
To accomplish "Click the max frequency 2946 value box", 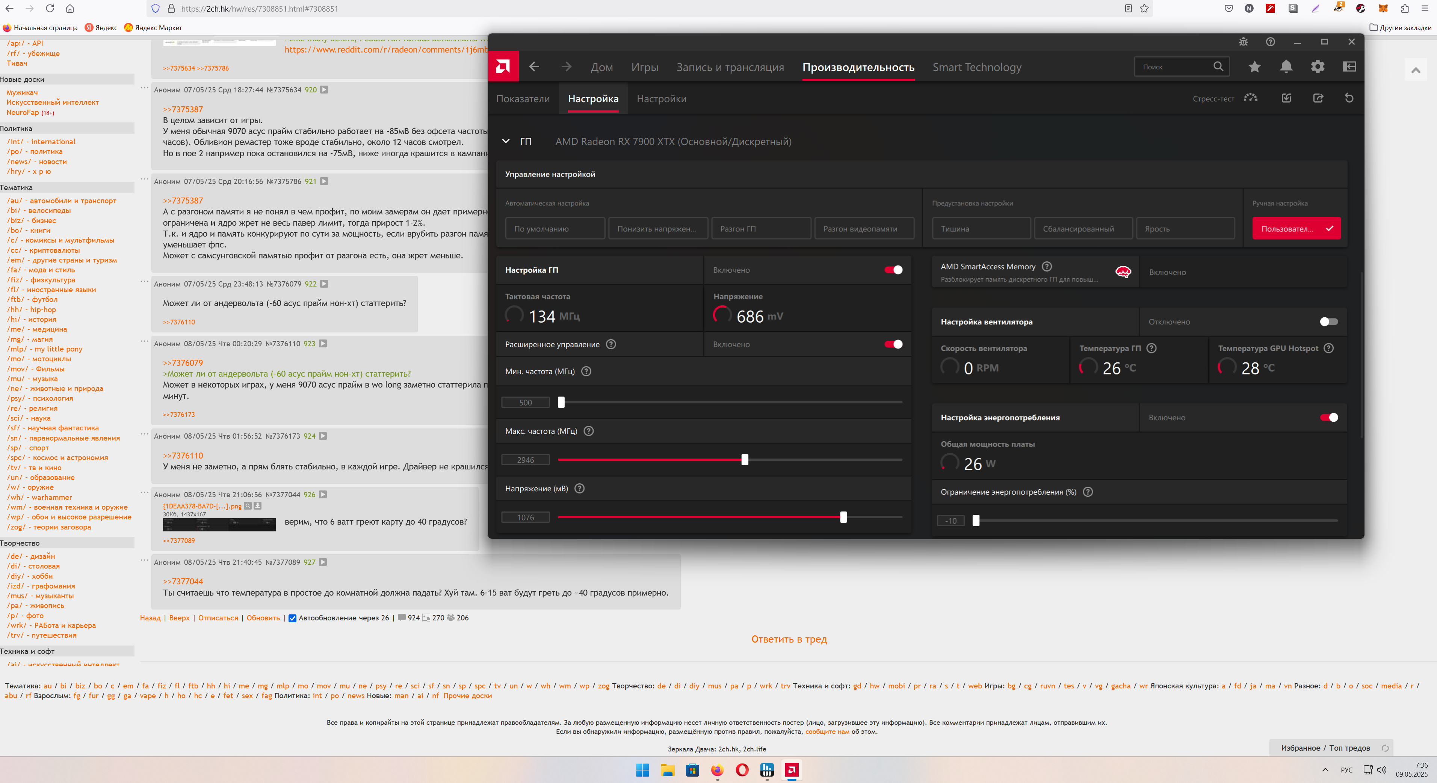I will tap(526, 460).
